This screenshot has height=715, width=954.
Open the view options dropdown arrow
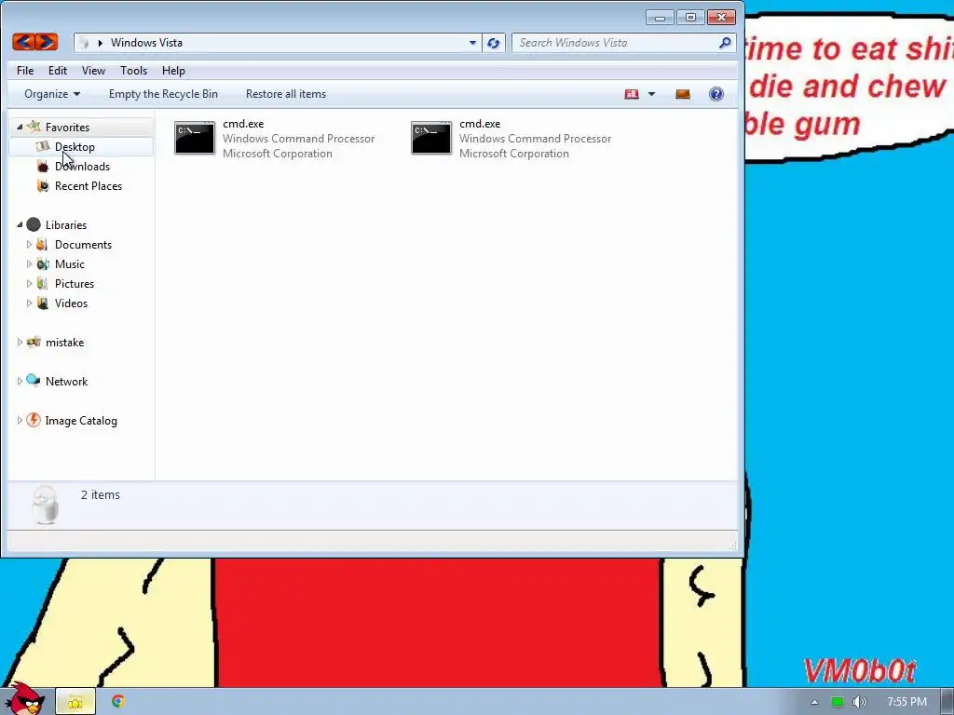(x=651, y=94)
